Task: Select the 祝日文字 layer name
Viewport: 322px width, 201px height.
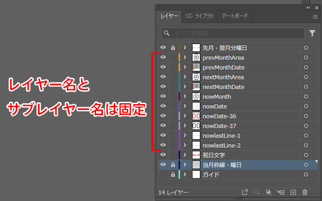Action: click(x=214, y=155)
